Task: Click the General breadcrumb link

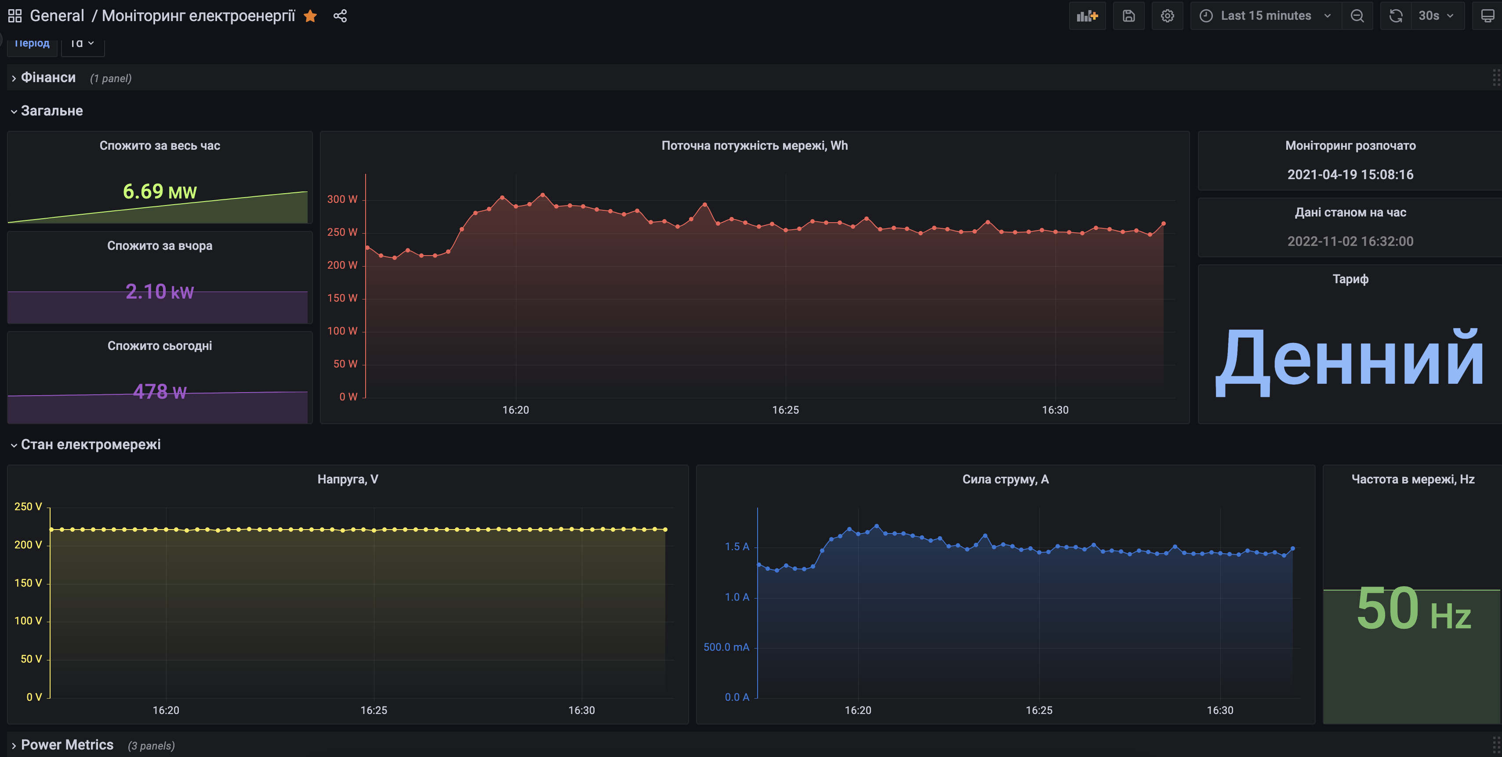Action: click(x=57, y=16)
